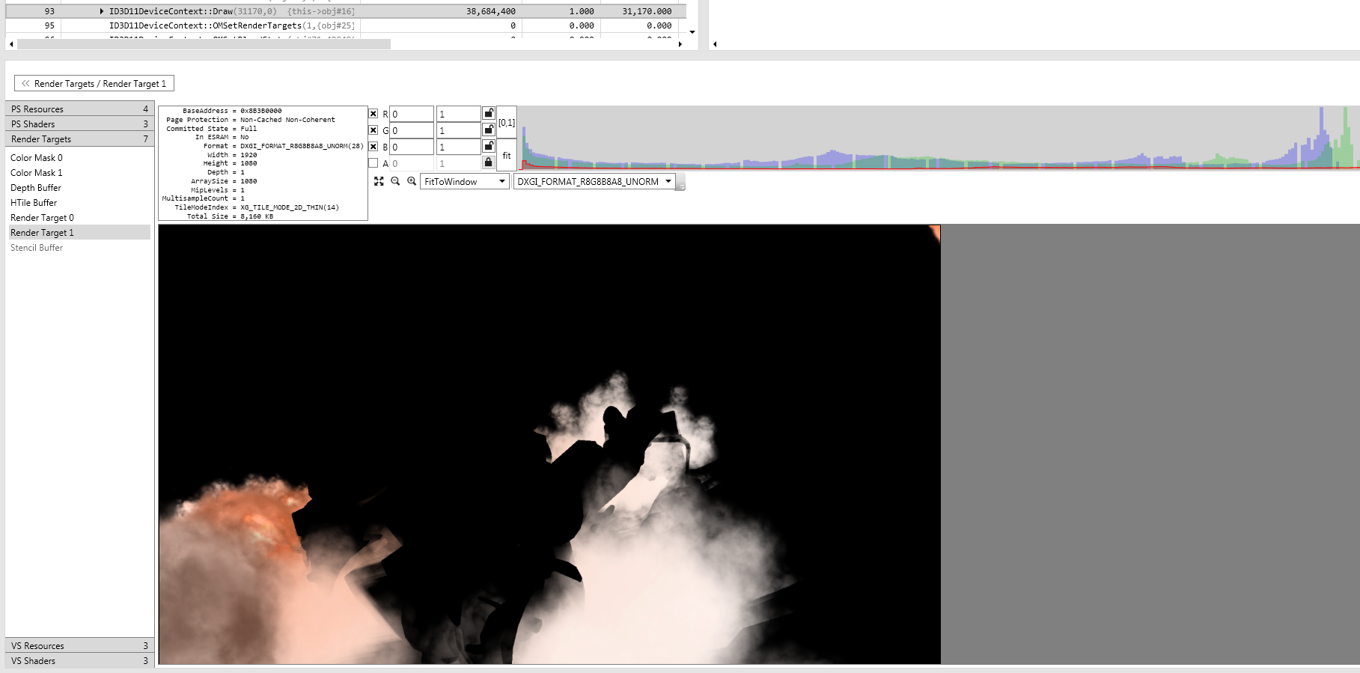Screen dimensions: 1360x673
Task: Click the horizontal scrollbar of the call list
Action: [204, 44]
